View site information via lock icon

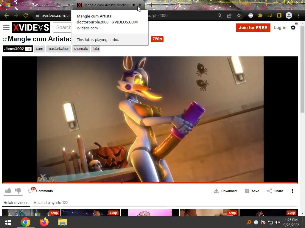click(38, 15)
